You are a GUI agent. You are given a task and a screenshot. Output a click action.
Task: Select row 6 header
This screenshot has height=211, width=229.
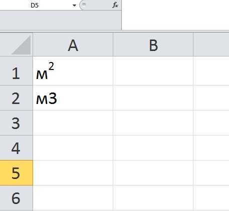16,198
